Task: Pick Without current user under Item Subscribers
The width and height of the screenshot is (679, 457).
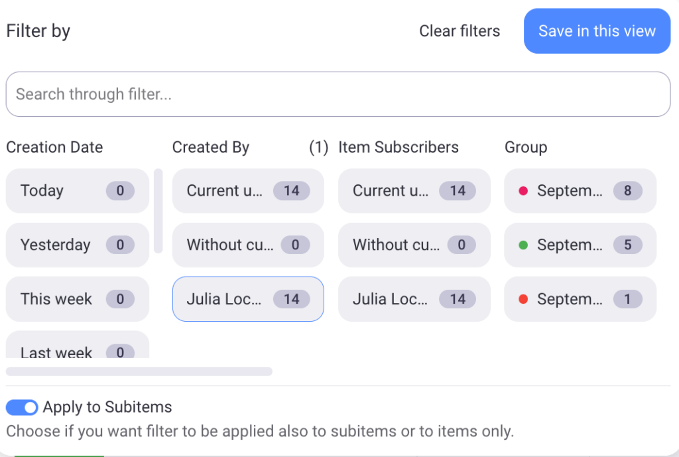Action: click(414, 245)
